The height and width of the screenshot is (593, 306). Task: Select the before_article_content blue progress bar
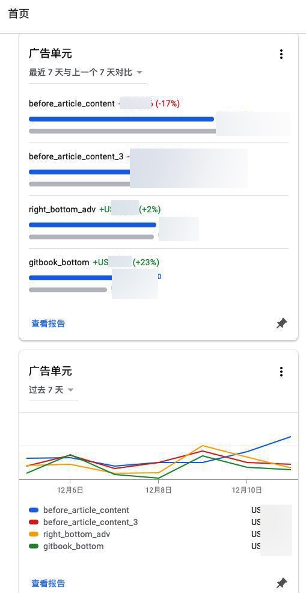[x=121, y=119]
